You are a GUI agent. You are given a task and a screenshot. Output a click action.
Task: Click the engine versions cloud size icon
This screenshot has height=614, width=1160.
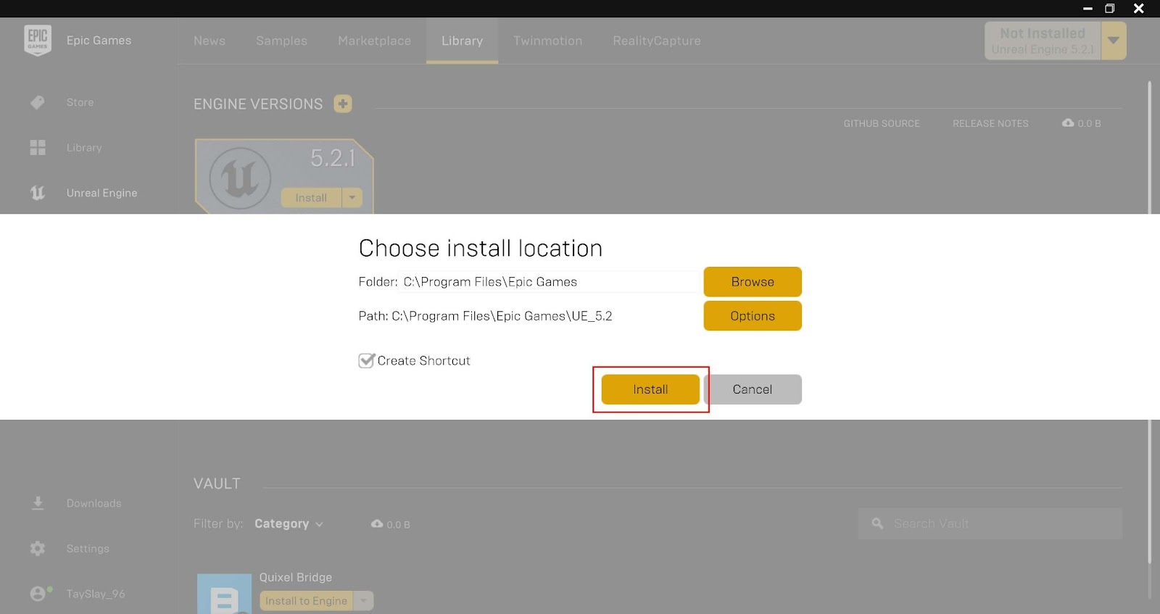[x=1068, y=123]
